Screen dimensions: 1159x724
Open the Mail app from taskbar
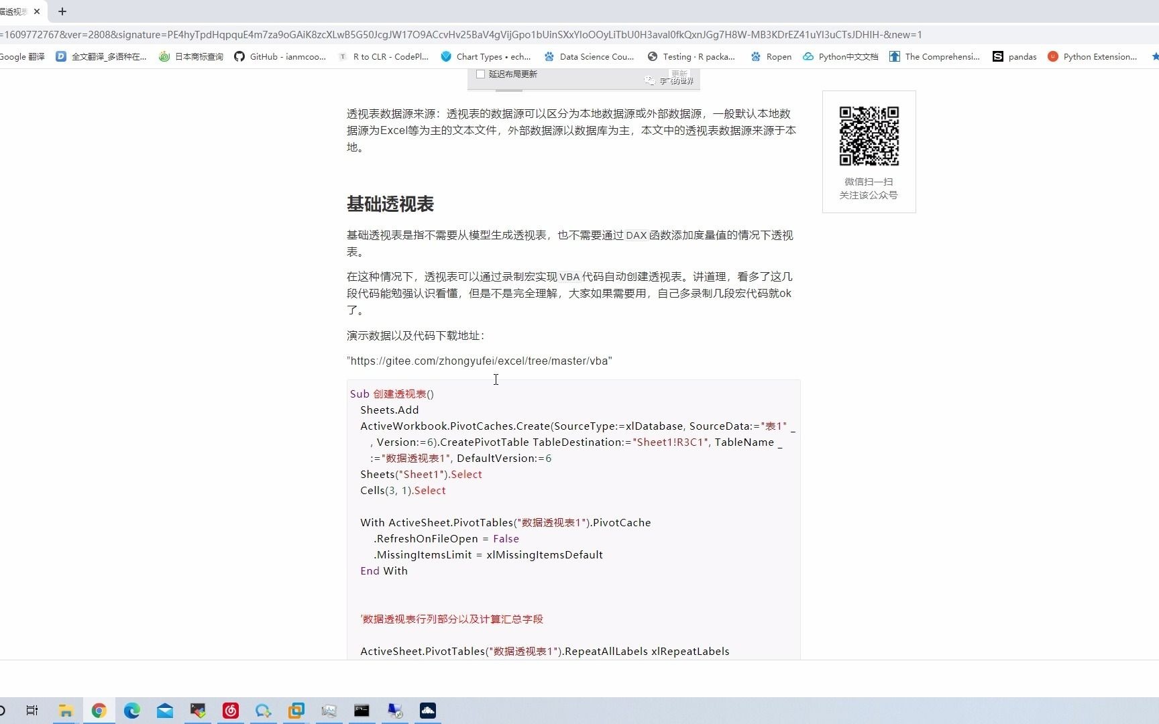(x=164, y=711)
